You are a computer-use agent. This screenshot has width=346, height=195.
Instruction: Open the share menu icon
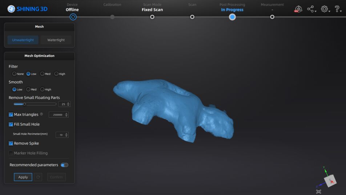(311, 9)
